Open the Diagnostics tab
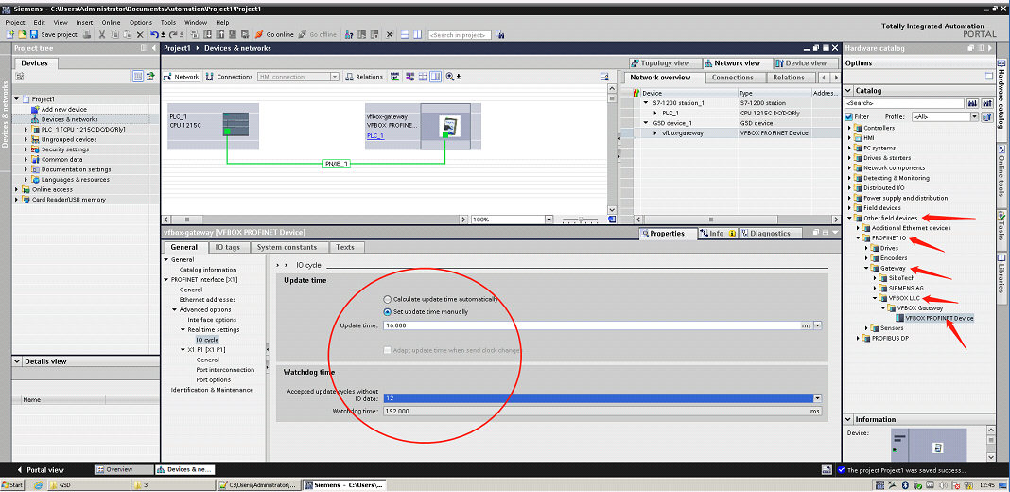This screenshot has width=1010, height=492. coord(769,234)
